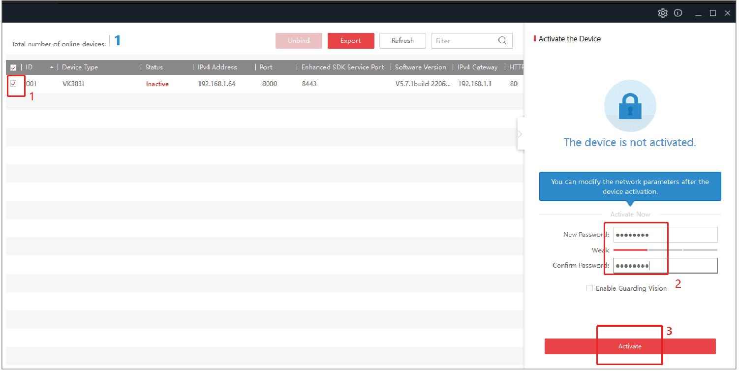Screen dimensions: 739x371
Task: Focus the New Password field
Action: tap(665, 235)
